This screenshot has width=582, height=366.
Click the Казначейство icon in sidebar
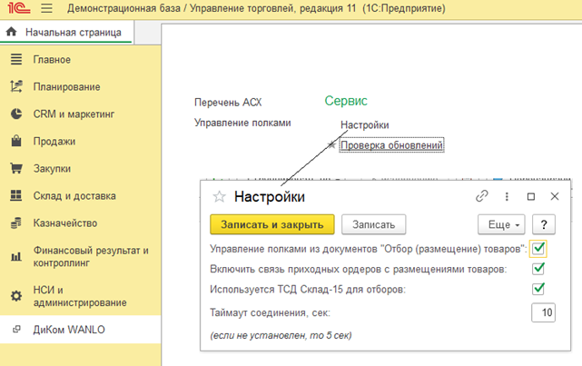tap(15, 223)
